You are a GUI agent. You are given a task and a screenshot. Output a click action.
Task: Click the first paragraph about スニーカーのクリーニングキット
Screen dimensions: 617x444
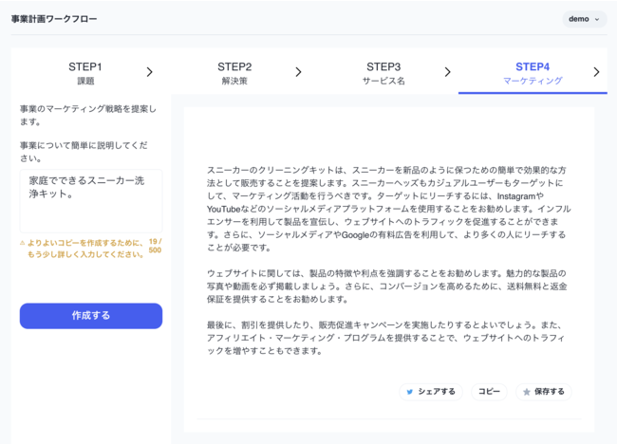387,208
